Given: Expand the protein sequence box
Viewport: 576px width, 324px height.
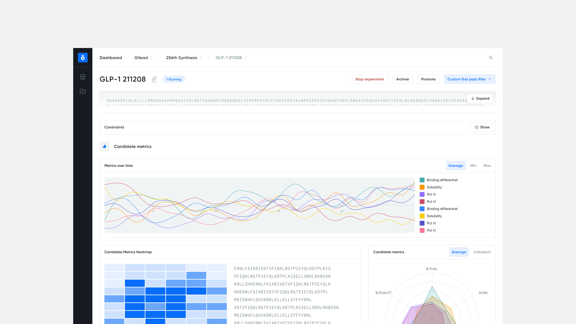Looking at the screenshot, I should point(480,98).
